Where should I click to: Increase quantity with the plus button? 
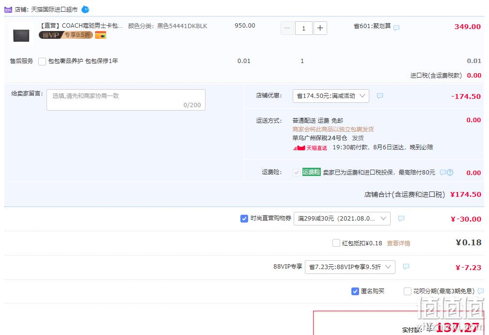point(320,29)
